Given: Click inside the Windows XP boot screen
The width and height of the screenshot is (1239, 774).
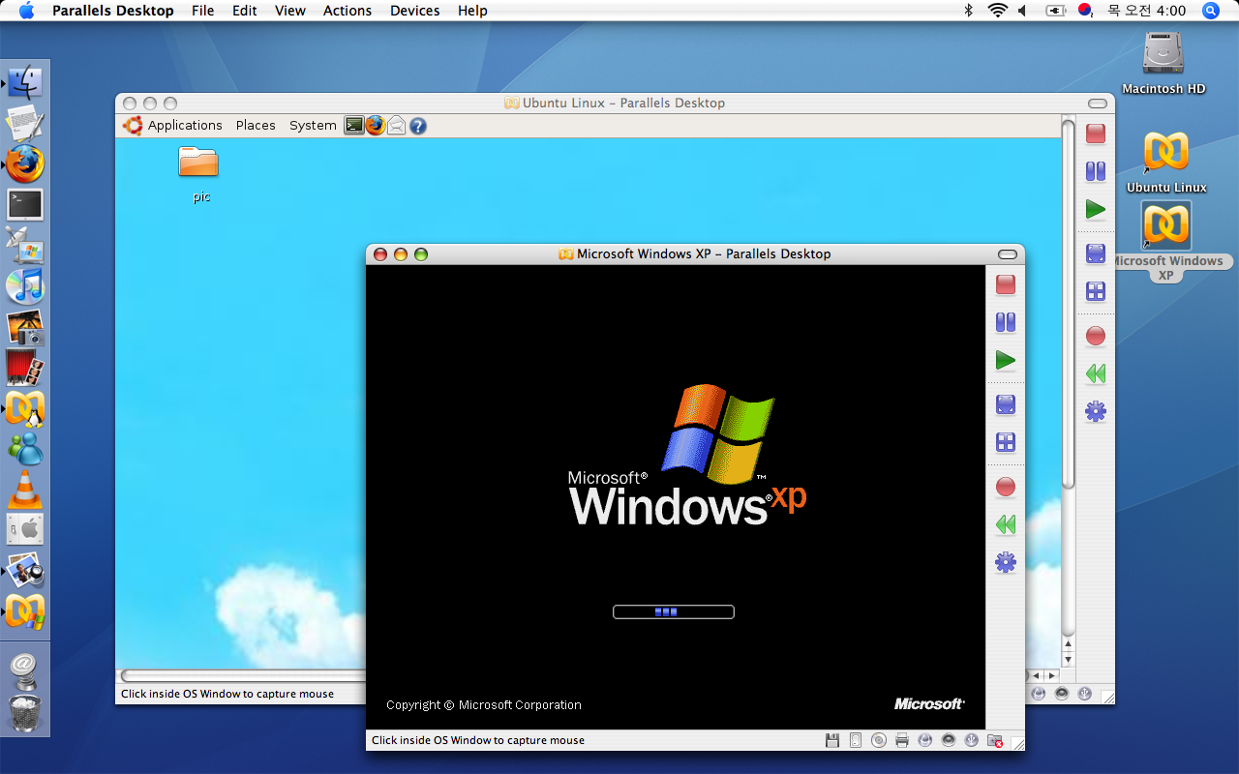Looking at the screenshot, I should pyautogui.click(x=676, y=496).
